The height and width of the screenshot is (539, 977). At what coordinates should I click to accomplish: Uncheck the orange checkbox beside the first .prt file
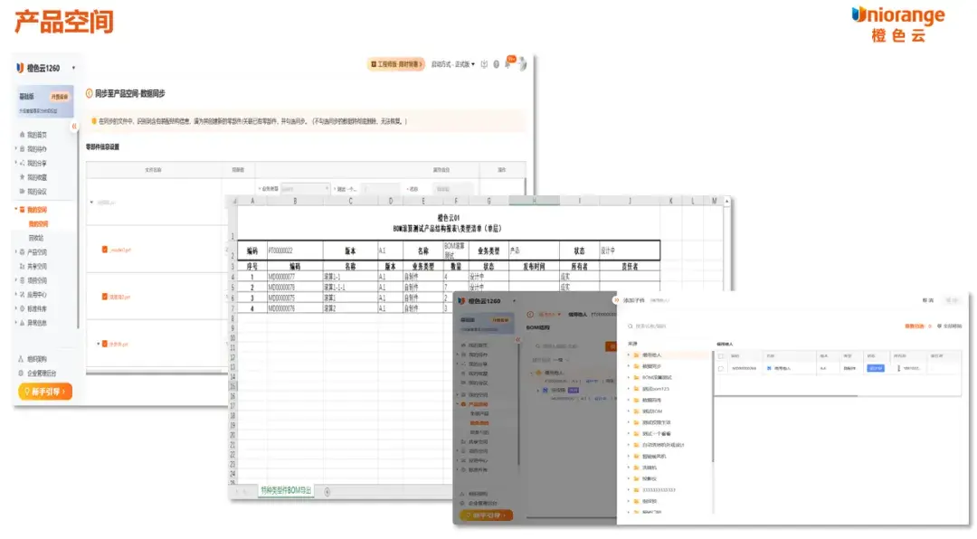tap(105, 250)
